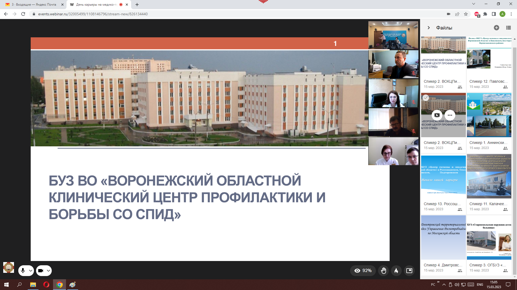Switch files panel to list view
Screen dimensions: 517x290
(508, 28)
